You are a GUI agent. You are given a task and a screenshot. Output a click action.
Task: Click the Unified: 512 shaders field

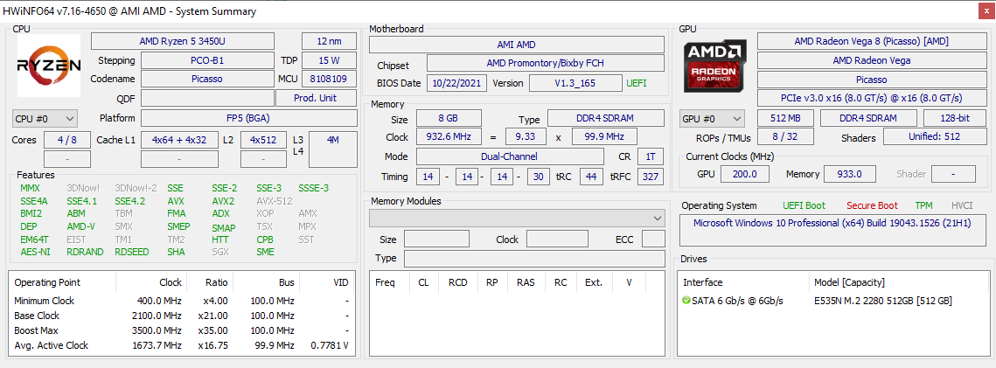click(934, 137)
